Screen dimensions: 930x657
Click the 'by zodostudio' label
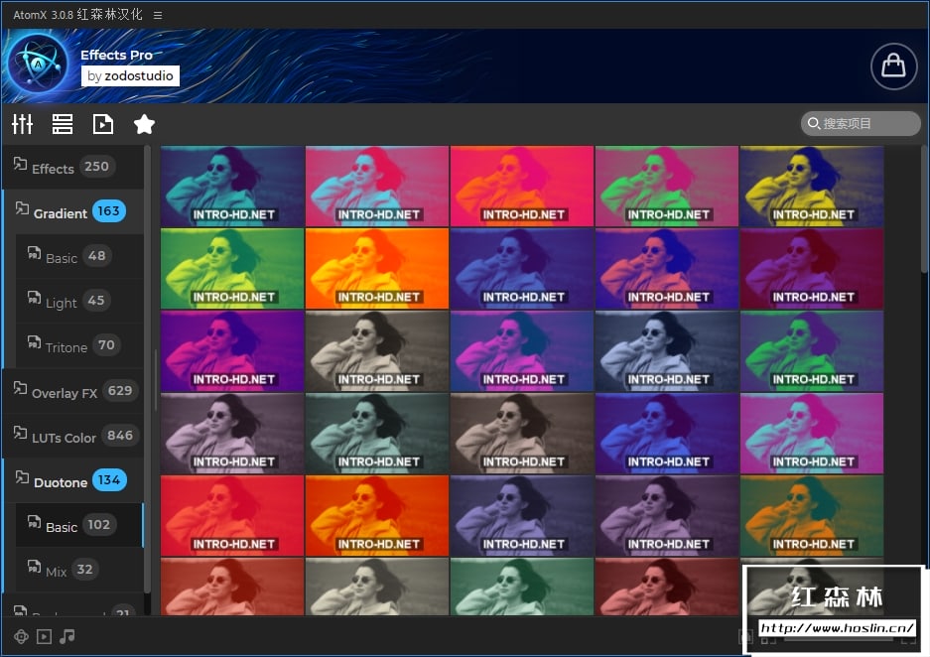130,75
